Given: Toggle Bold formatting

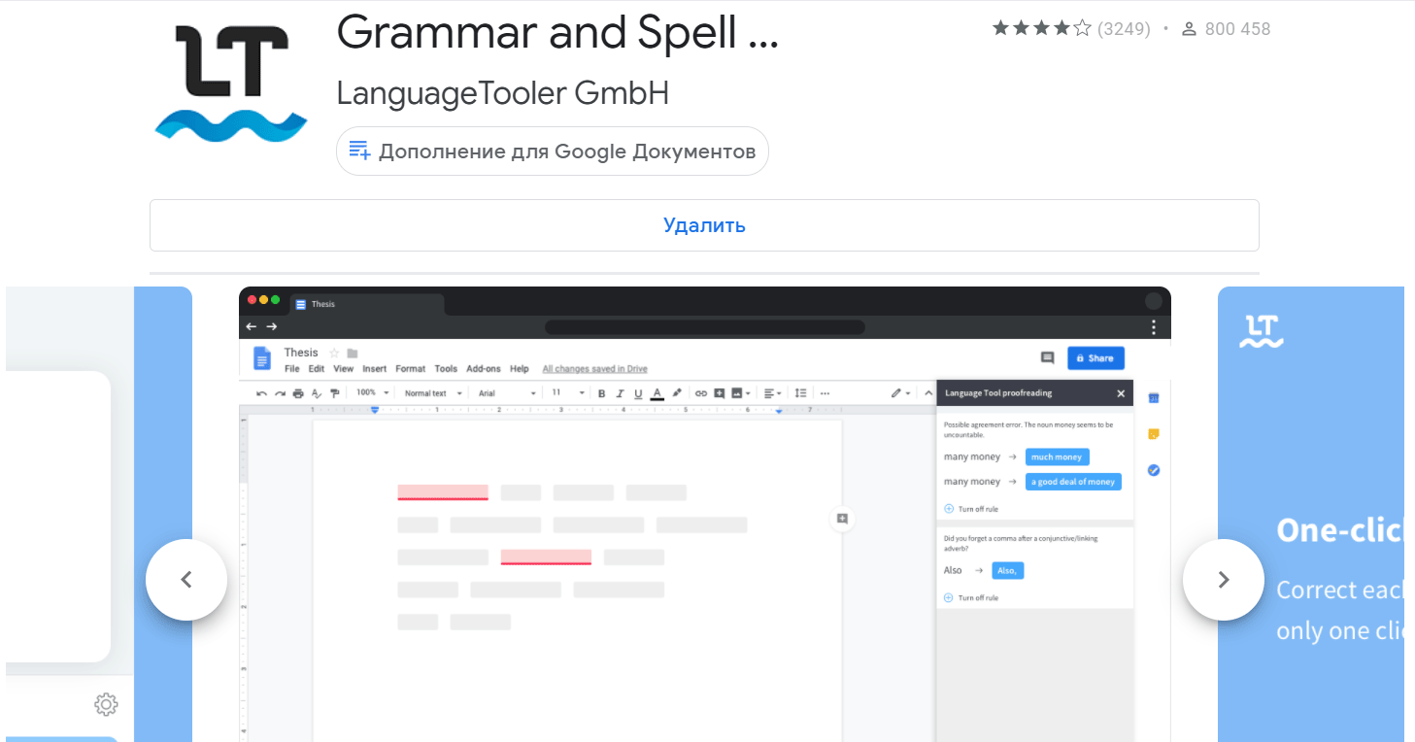Looking at the screenshot, I should pos(602,393).
